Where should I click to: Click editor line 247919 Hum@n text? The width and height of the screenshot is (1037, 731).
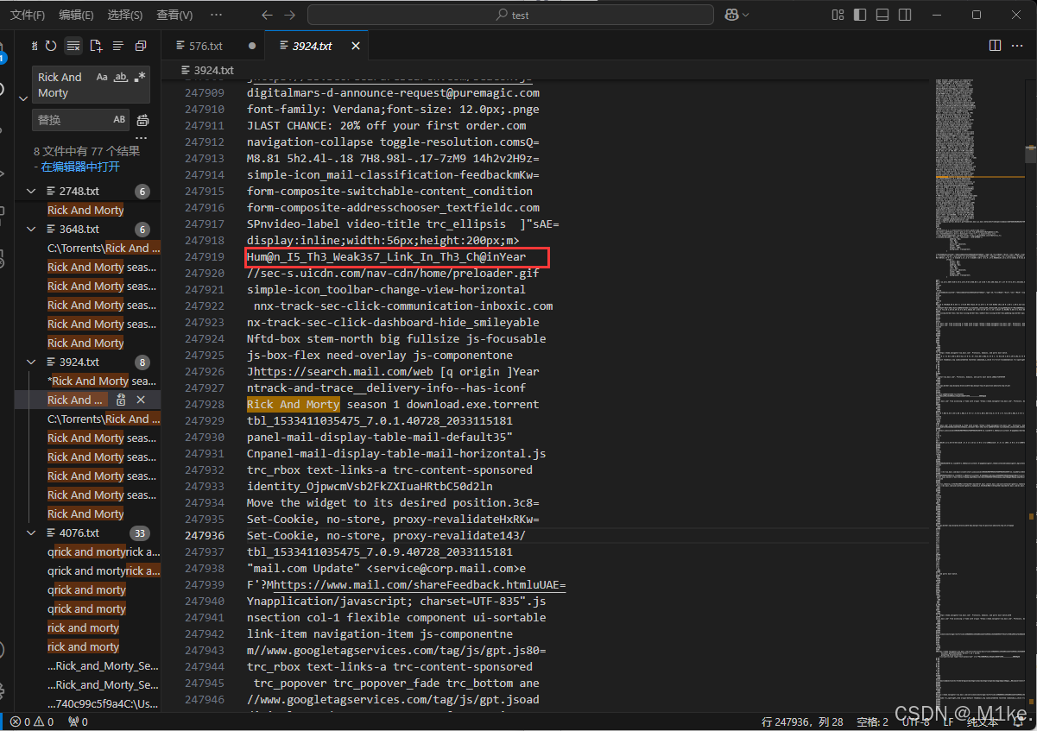386,256
